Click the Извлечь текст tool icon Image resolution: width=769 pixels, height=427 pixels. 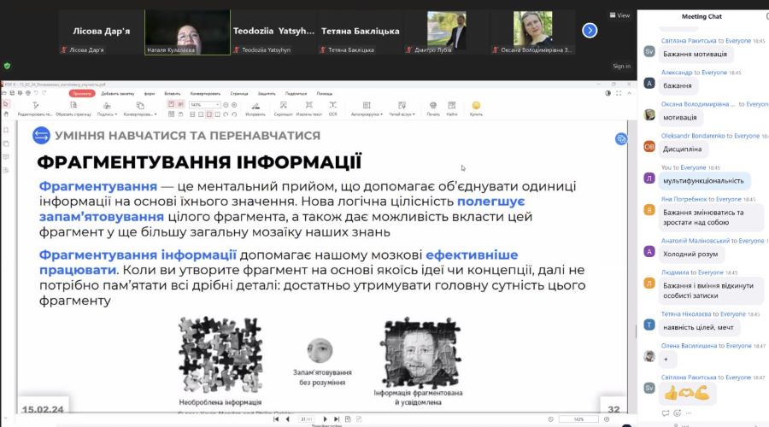(x=309, y=108)
